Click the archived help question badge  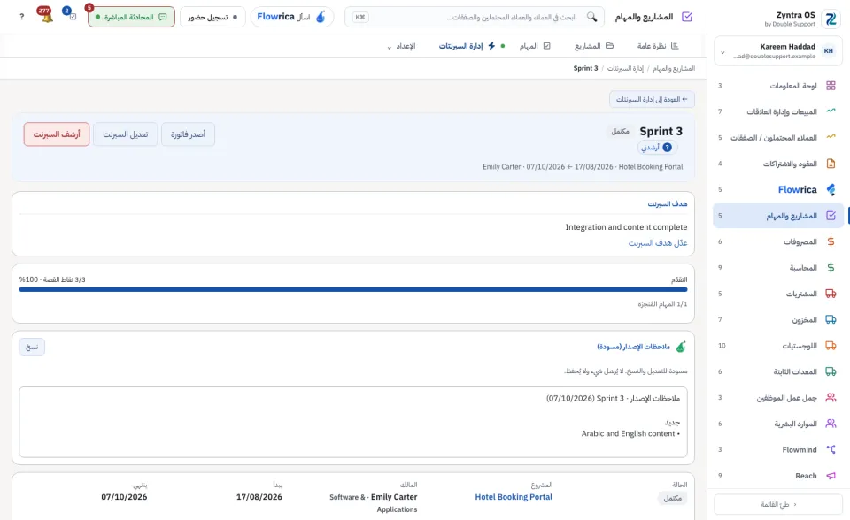tap(668, 148)
